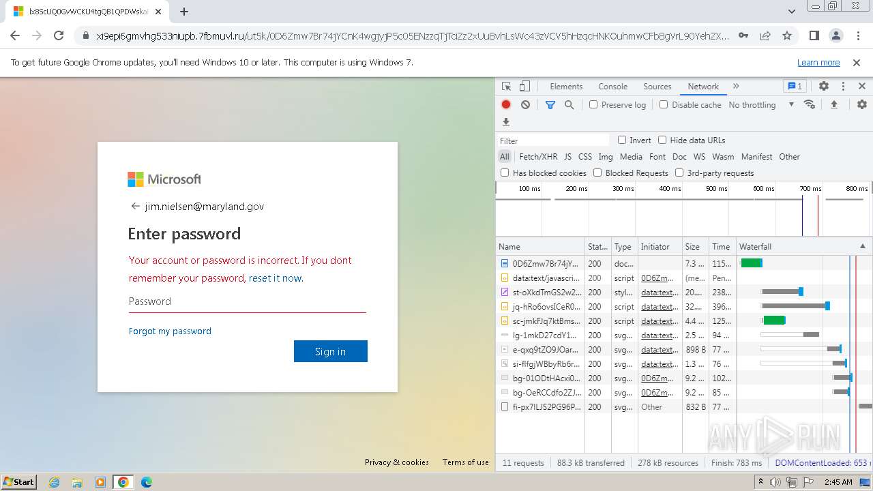Switch to the Elements tab

click(566, 87)
